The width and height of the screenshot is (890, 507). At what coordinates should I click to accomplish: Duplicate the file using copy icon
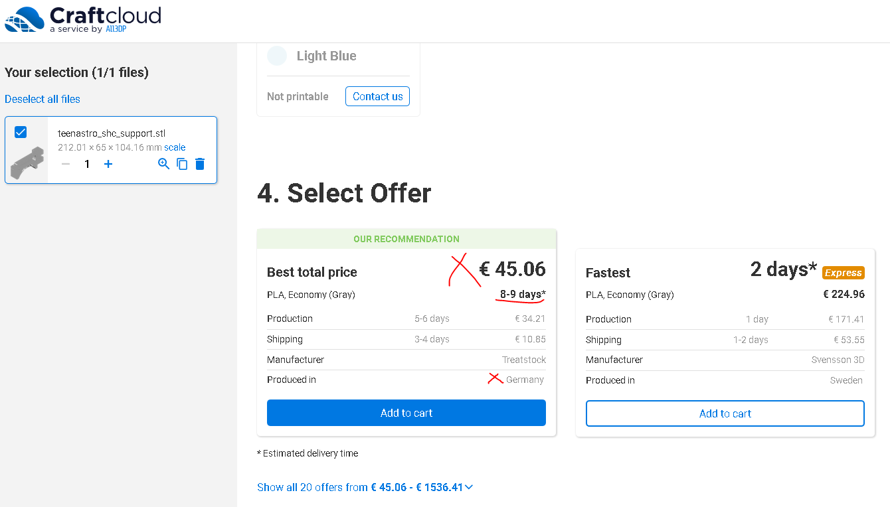point(182,164)
